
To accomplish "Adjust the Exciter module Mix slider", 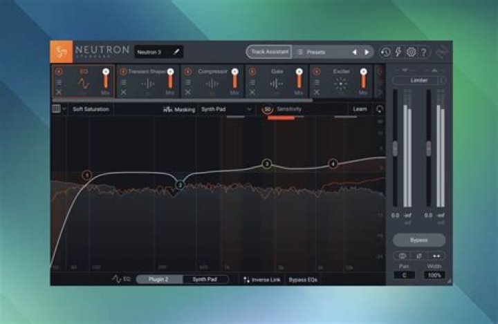I will pyautogui.click(x=363, y=78).
